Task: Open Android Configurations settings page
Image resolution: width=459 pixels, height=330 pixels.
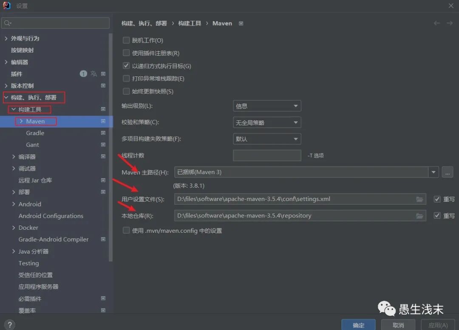Action: (51, 216)
